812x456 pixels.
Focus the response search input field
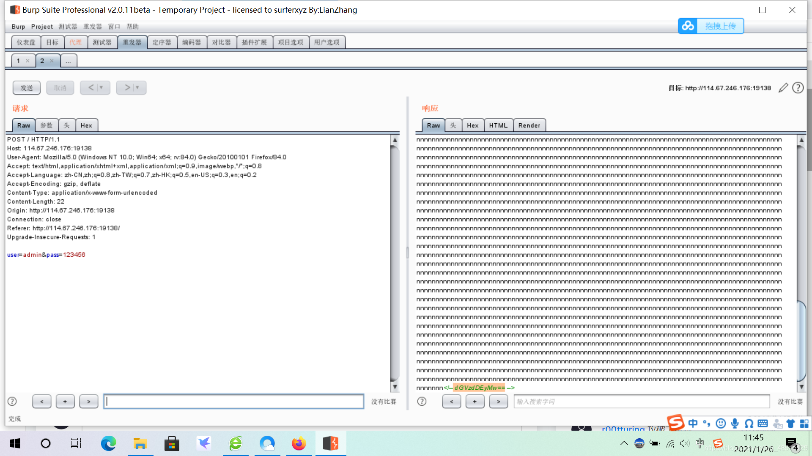(x=642, y=402)
